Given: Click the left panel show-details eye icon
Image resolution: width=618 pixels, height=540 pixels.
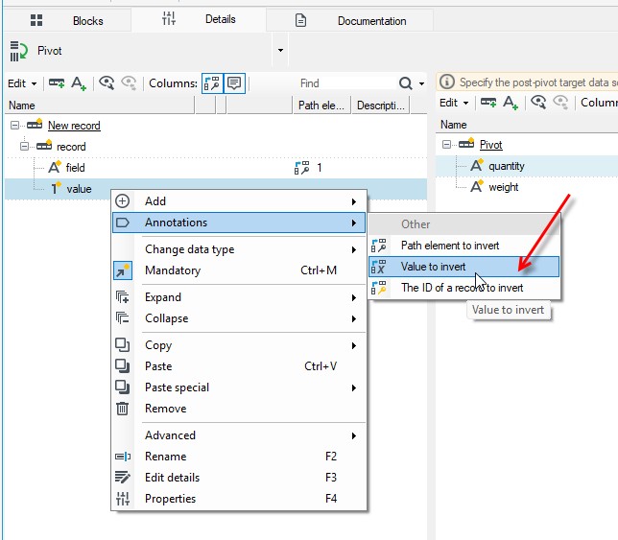Looking at the screenshot, I should tap(107, 83).
